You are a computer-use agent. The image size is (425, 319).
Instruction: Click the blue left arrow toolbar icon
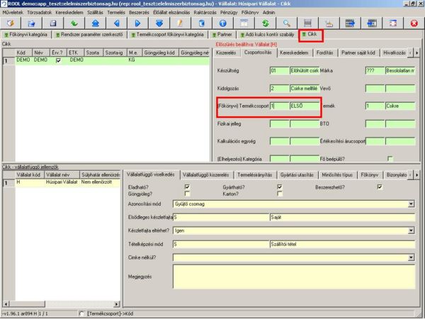[116, 23]
